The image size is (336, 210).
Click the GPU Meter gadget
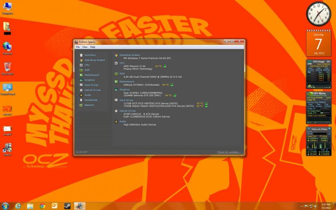[318, 108]
